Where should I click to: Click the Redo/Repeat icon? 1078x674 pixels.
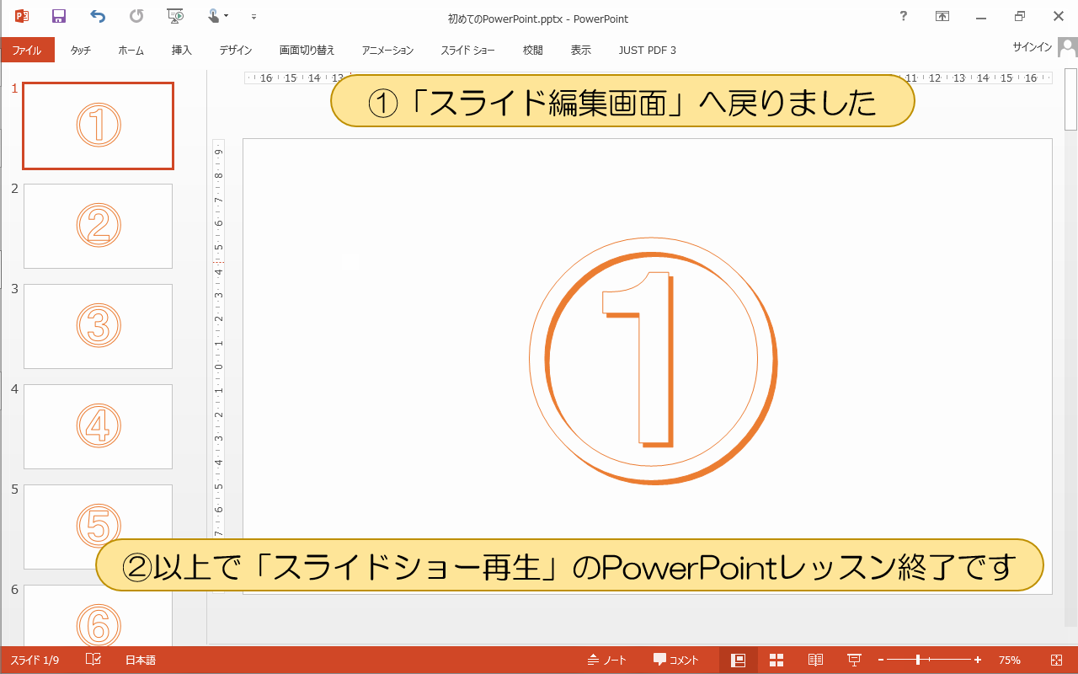click(136, 16)
